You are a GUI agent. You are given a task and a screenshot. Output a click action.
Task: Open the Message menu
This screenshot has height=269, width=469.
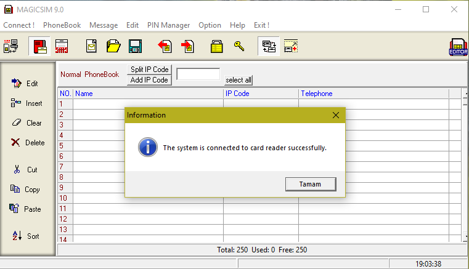point(104,25)
